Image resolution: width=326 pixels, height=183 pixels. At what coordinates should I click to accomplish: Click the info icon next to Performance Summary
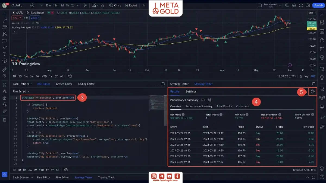(203, 100)
